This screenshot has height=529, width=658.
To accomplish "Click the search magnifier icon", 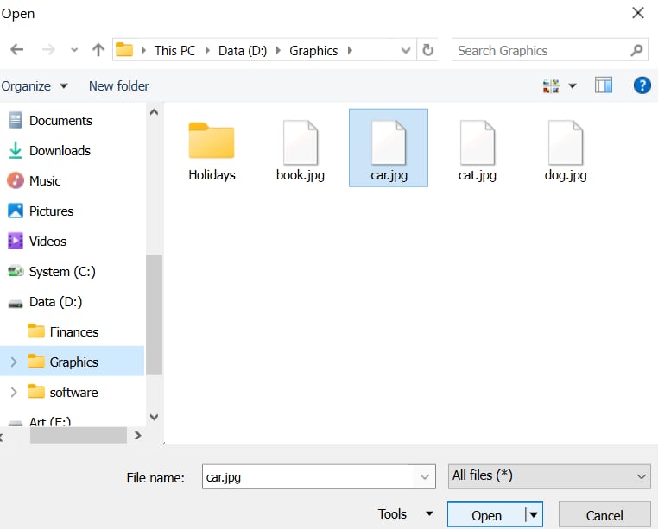I will [x=636, y=50].
